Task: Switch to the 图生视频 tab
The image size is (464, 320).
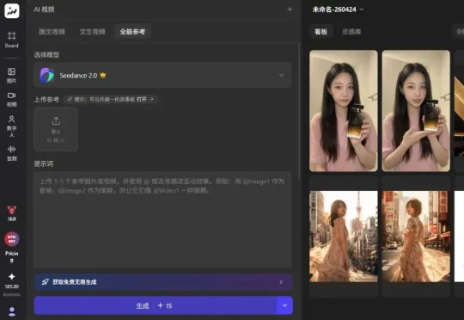Action: point(52,32)
